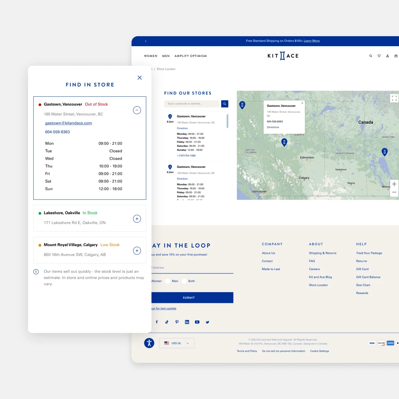
Task: Expand the Mount Royal Village, Calgary store
Action: (137, 250)
